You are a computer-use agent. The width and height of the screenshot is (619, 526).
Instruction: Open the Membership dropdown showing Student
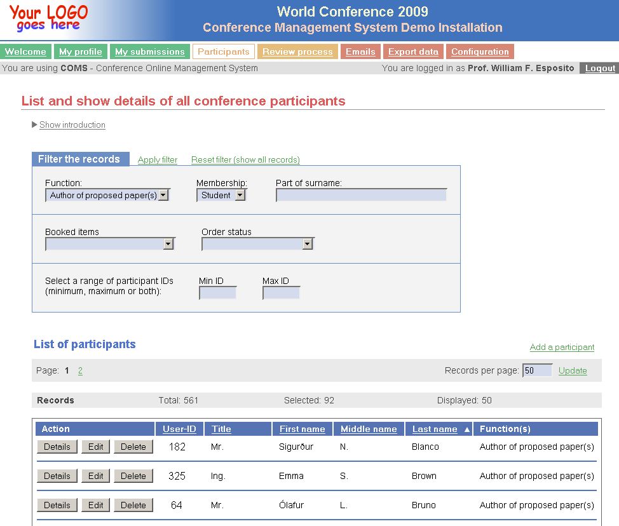coord(221,195)
